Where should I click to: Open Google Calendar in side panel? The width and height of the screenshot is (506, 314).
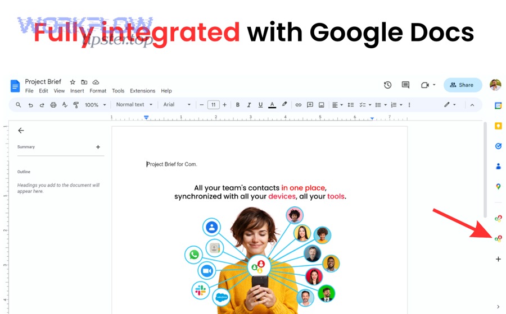click(x=498, y=105)
